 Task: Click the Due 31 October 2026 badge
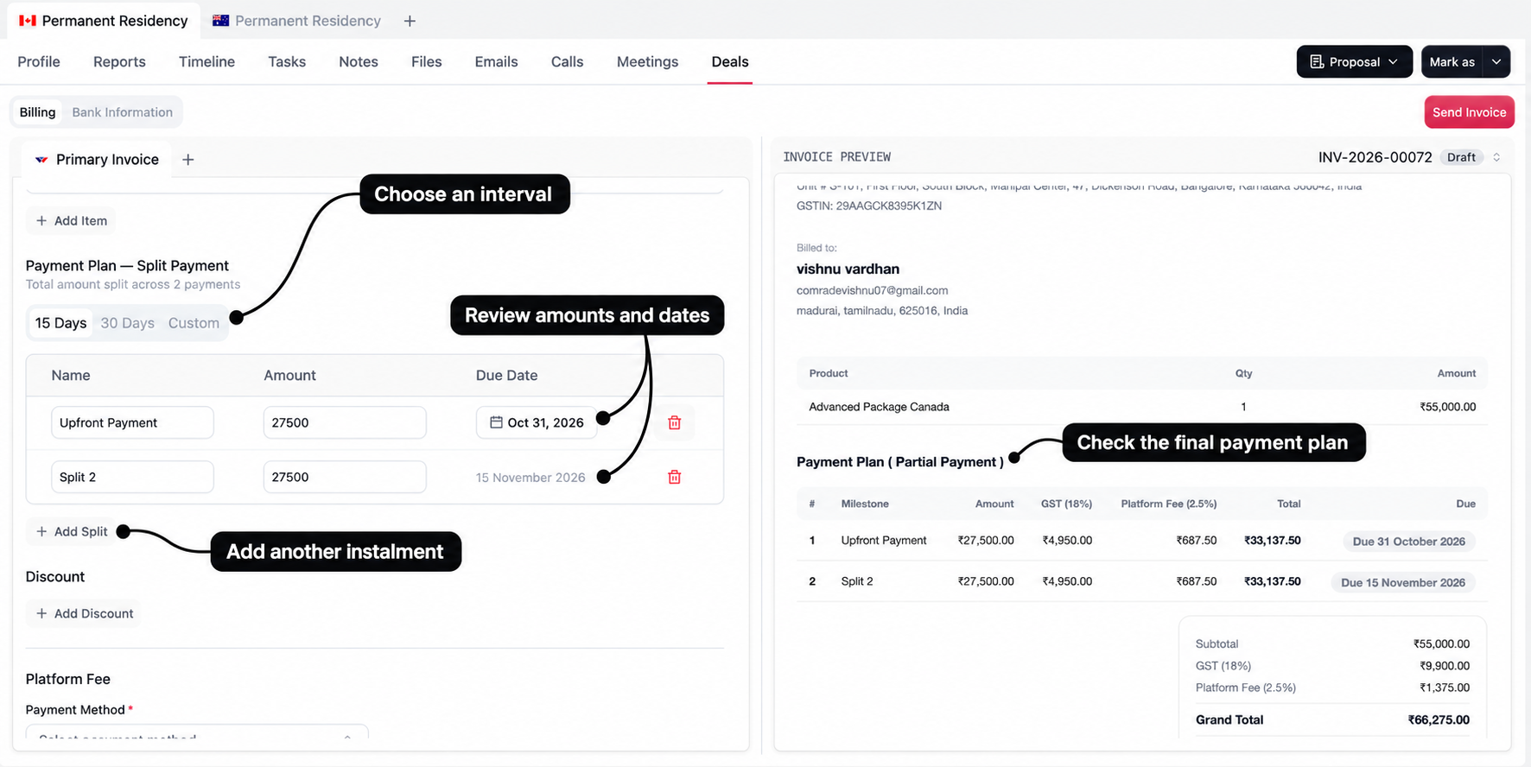1408,542
